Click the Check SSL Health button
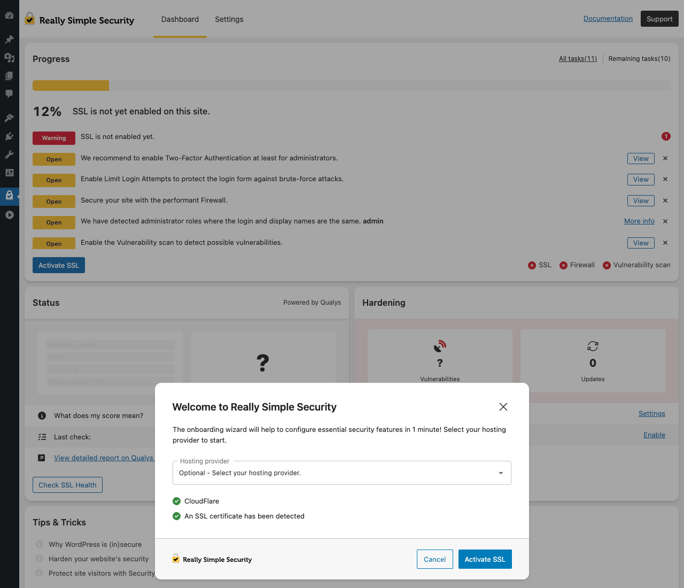This screenshot has width=684, height=588. pos(67,485)
